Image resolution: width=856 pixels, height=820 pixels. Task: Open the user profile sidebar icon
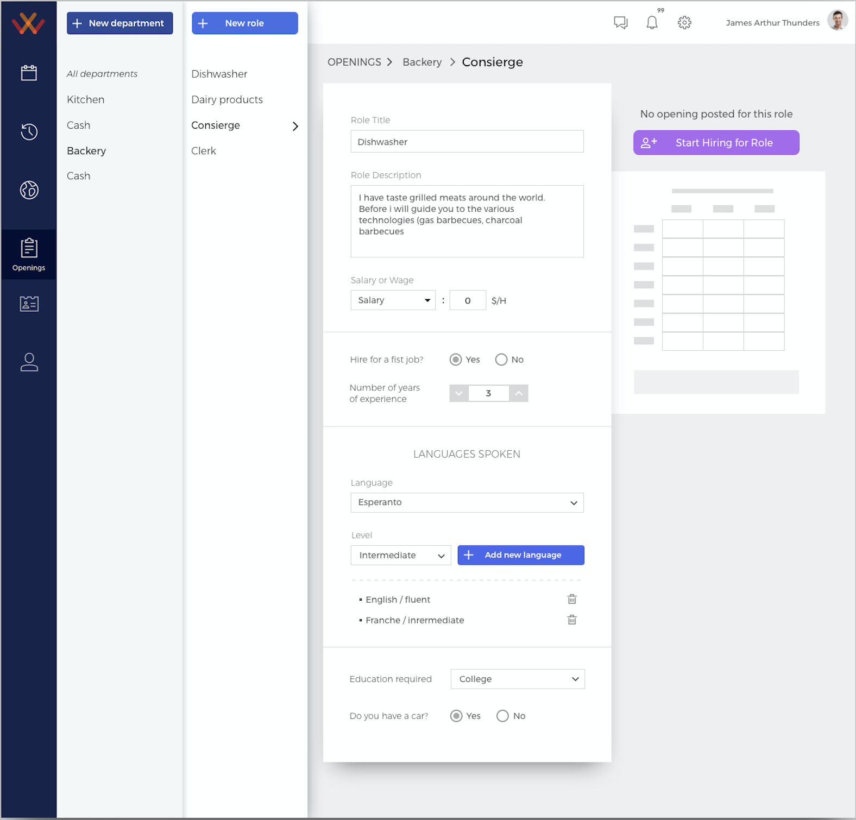click(x=29, y=362)
